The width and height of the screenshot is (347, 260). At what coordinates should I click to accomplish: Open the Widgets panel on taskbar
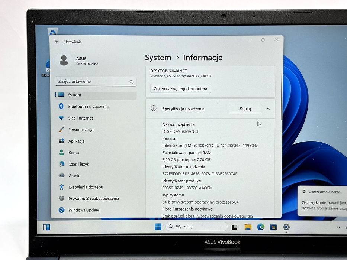tap(46, 227)
